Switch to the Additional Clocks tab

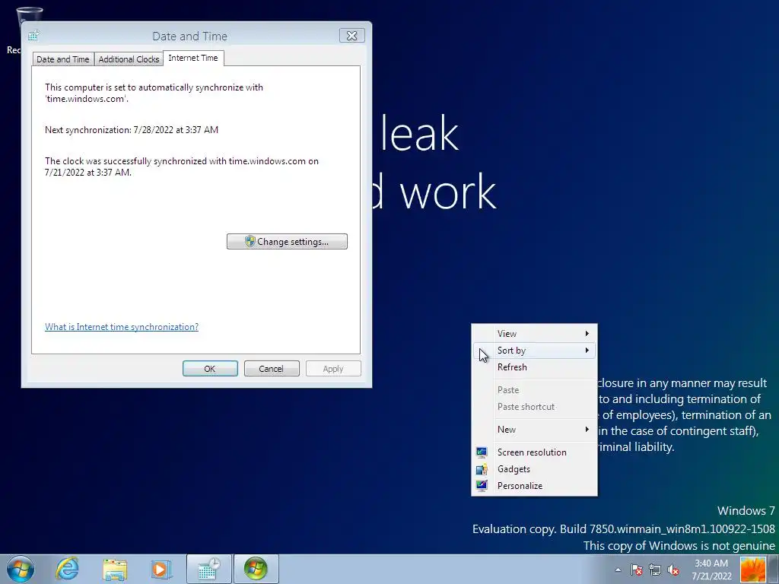pos(129,59)
